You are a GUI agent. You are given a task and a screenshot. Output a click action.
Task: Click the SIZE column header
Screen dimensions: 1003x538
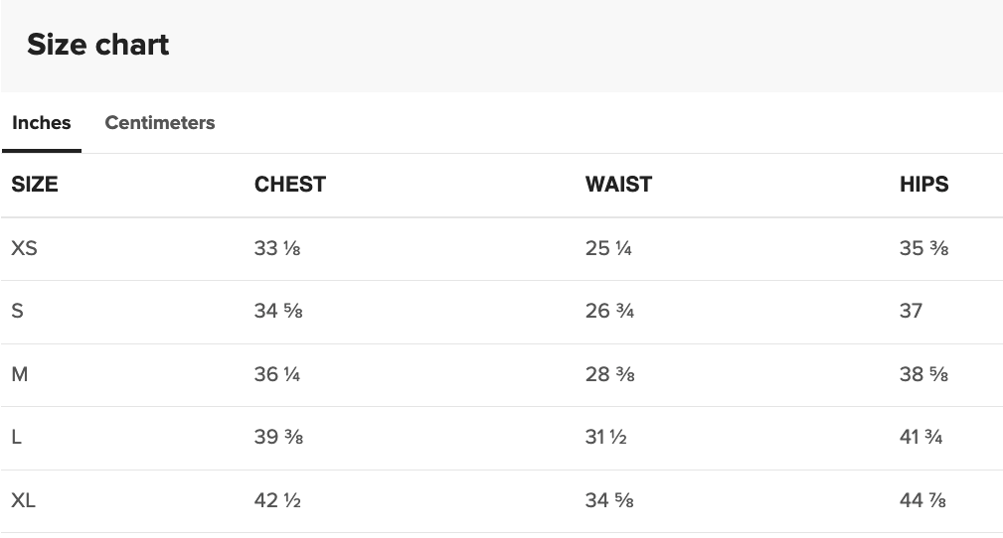(35, 185)
